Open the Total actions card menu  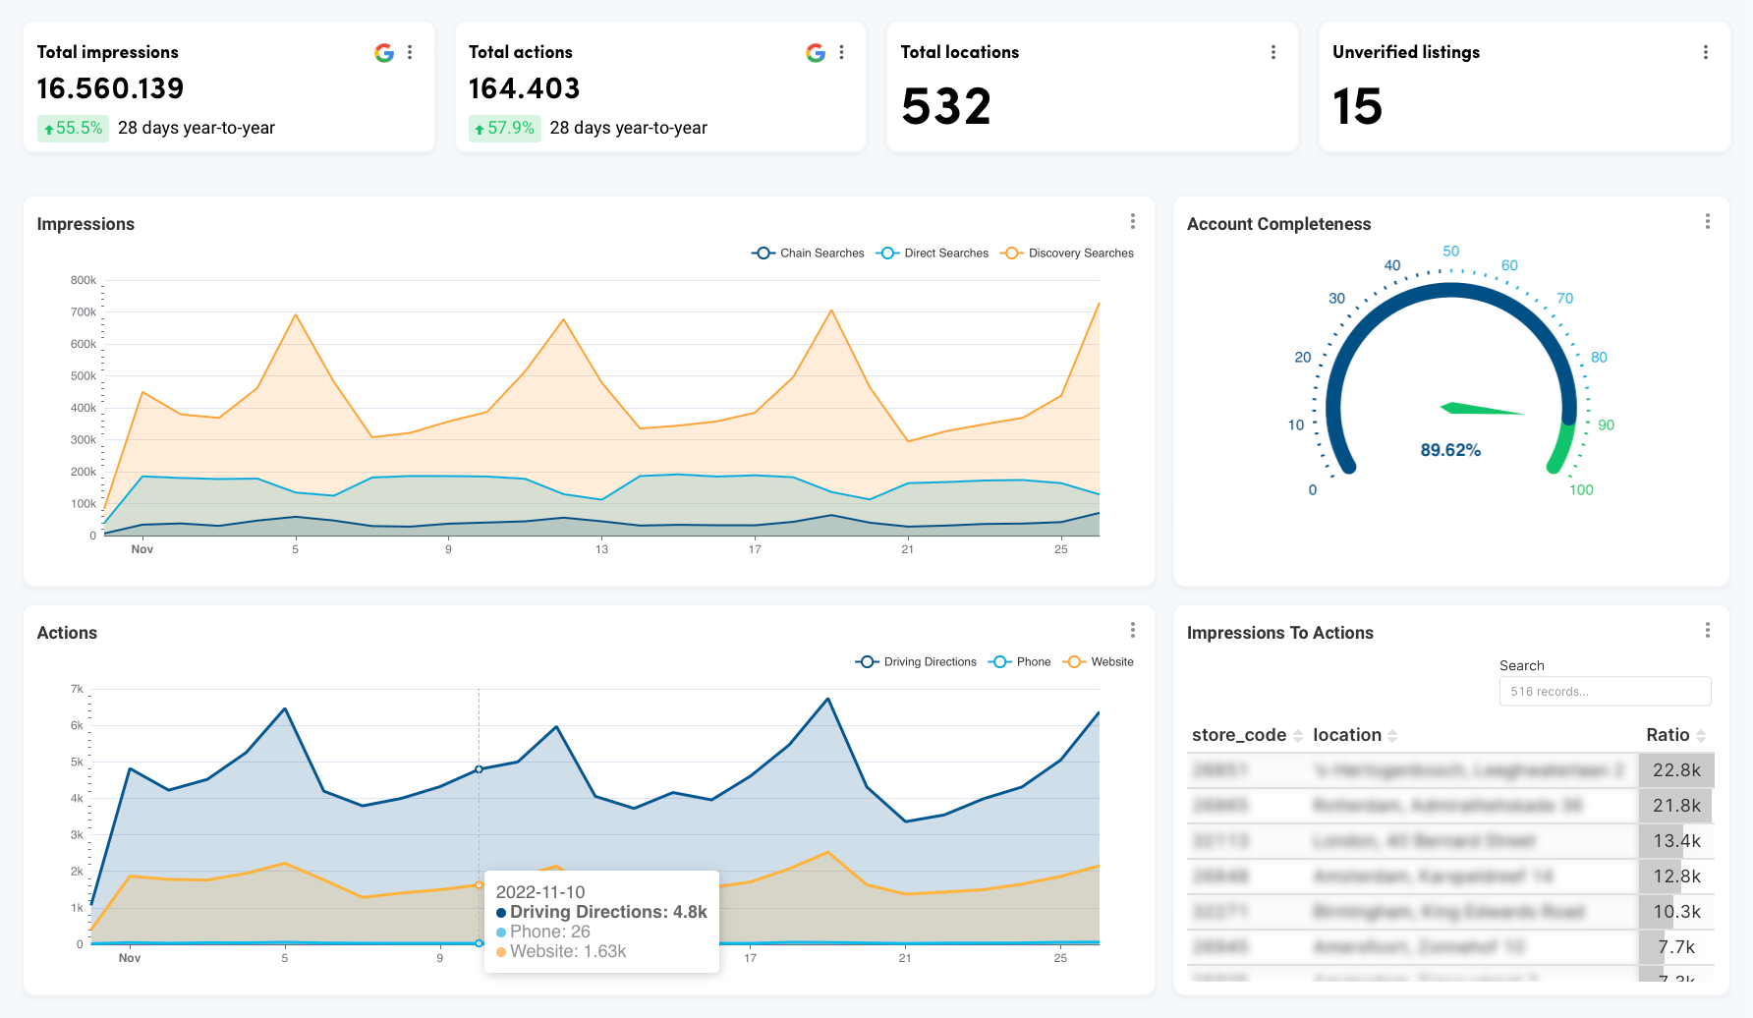pyautogui.click(x=841, y=52)
